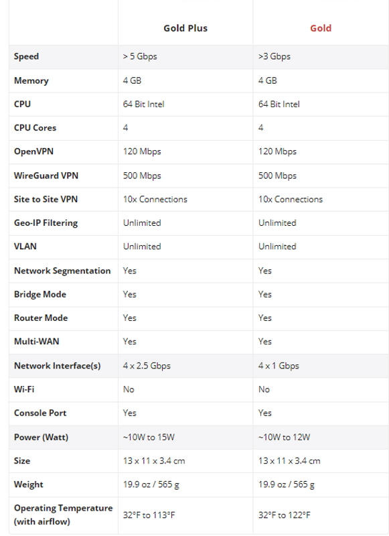The image size is (389, 536).
Task: Click the Bridge Mode label
Action: point(40,294)
